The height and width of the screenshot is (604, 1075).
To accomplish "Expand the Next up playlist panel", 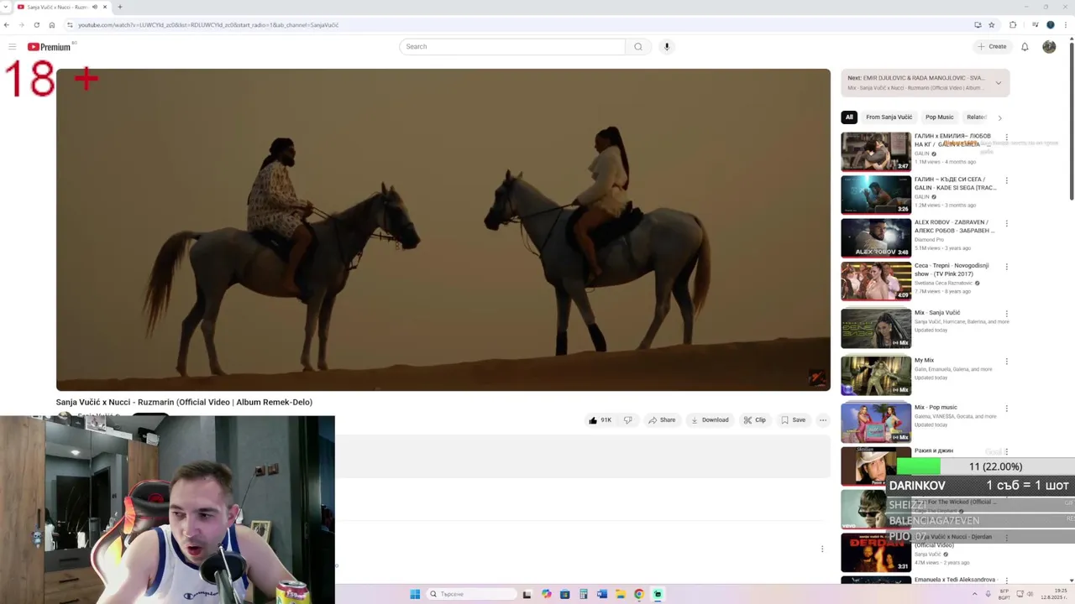I will click(998, 83).
